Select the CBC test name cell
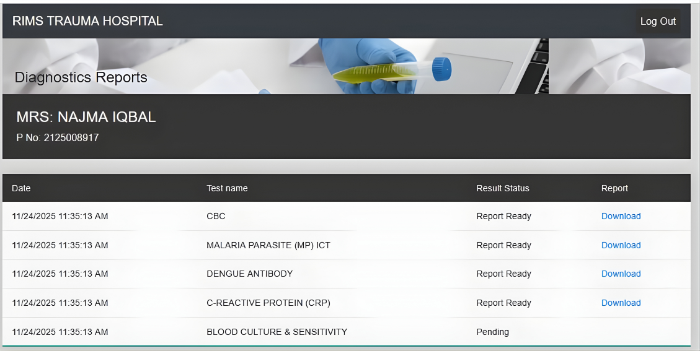 coord(216,216)
